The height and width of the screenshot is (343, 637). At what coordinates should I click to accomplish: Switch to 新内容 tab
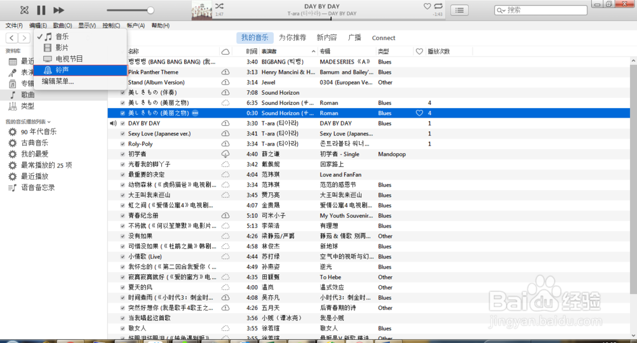click(x=327, y=38)
